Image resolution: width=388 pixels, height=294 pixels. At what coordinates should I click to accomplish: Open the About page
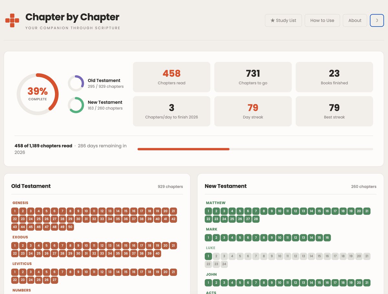point(355,20)
